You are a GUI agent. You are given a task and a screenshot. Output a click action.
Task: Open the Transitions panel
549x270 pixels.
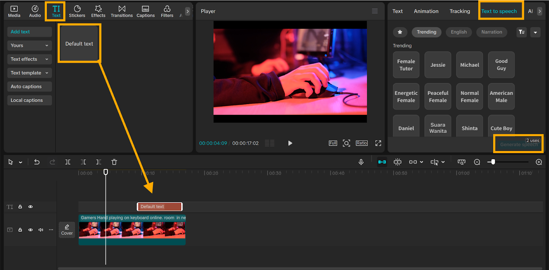[x=121, y=11]
